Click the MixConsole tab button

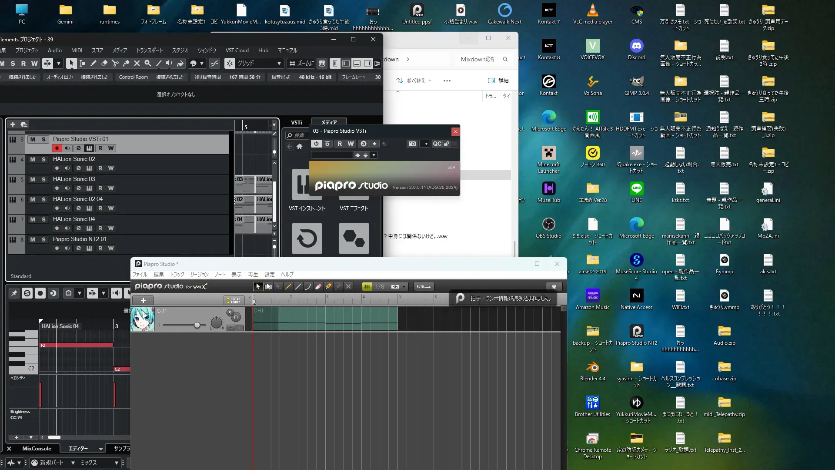tap(37, 449)
